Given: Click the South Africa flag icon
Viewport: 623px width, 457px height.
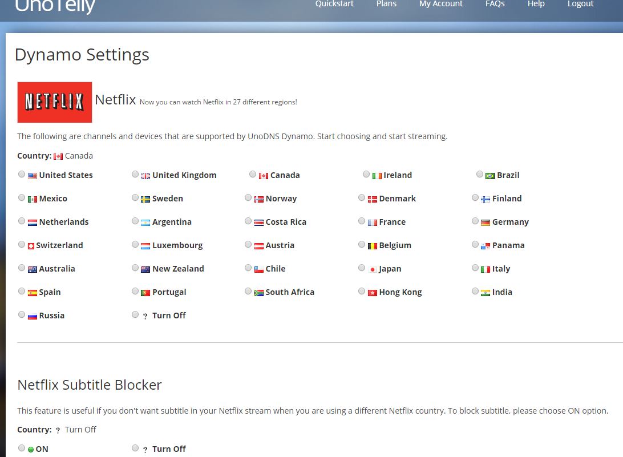Looking at the screenshot, I should (259, 293).
